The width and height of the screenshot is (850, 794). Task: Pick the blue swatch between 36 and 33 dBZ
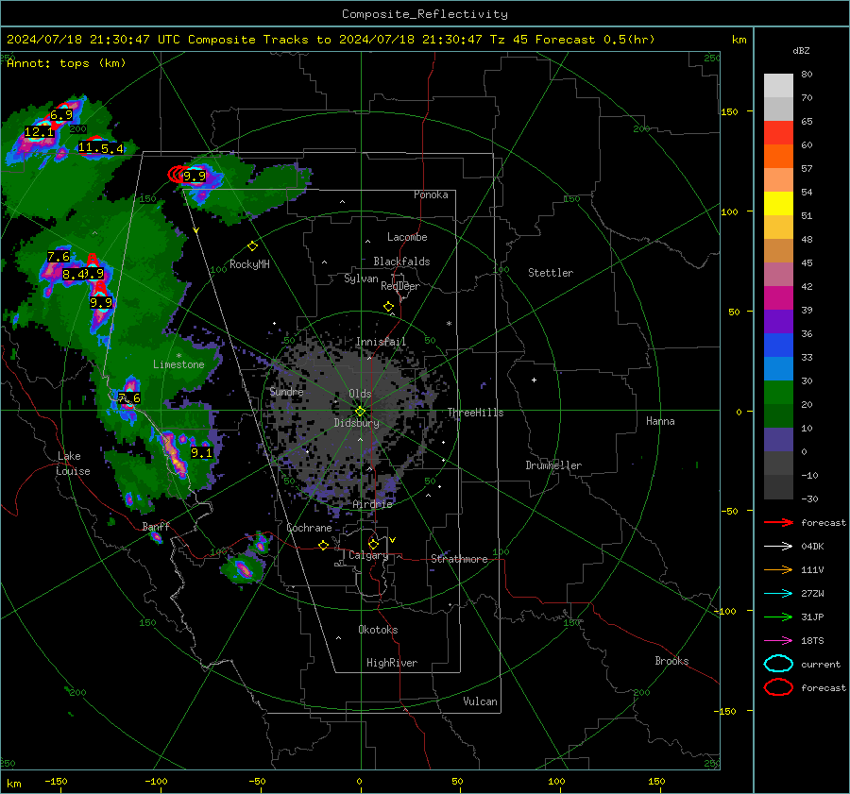[778, 346]
